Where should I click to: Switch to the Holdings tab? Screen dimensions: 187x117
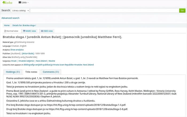pos(13,72)
